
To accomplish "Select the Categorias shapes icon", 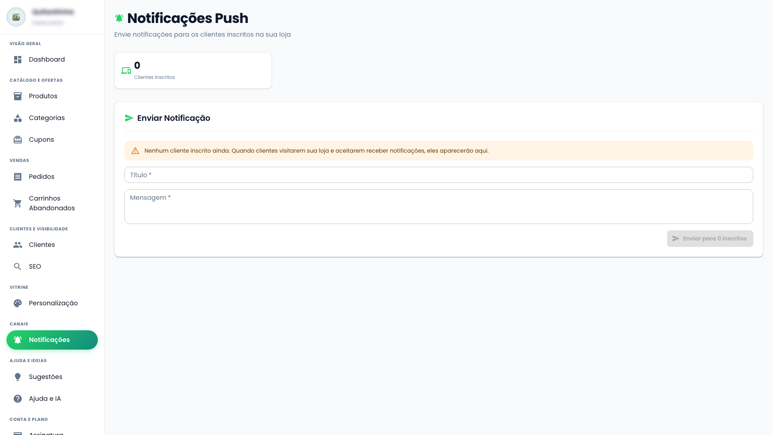I will coord(18,118).
